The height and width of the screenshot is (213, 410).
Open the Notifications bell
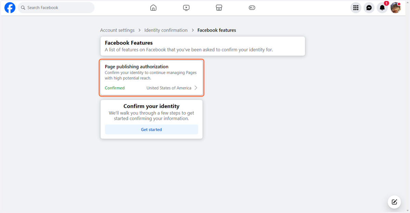(x=382, y=7)
